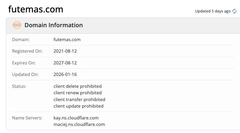Click the Domain label
The image size is (240, 133).
pos(21,40)
